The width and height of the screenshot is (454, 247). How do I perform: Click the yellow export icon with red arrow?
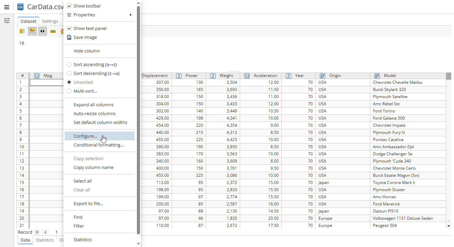pyautogui.click(x=62, y=31)
